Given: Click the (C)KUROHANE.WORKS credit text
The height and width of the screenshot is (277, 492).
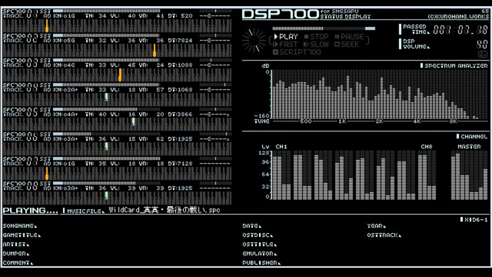Looking at the screenshot, I should 458,16.
